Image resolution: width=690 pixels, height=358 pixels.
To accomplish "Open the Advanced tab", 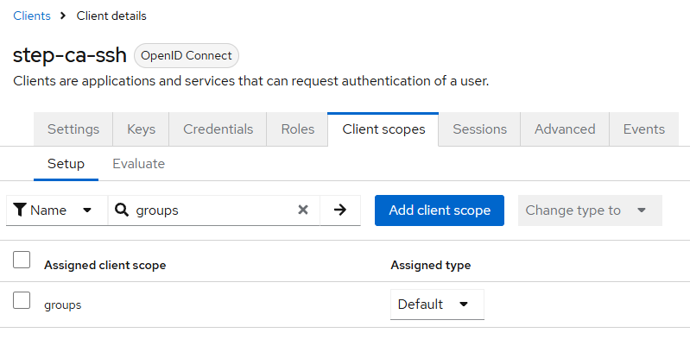I will point(565,129).
